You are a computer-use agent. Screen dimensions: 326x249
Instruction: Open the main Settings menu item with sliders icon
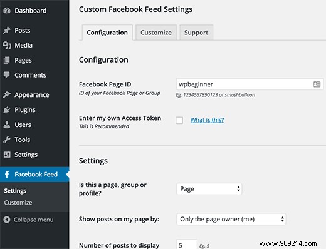(x=34, y=155)
